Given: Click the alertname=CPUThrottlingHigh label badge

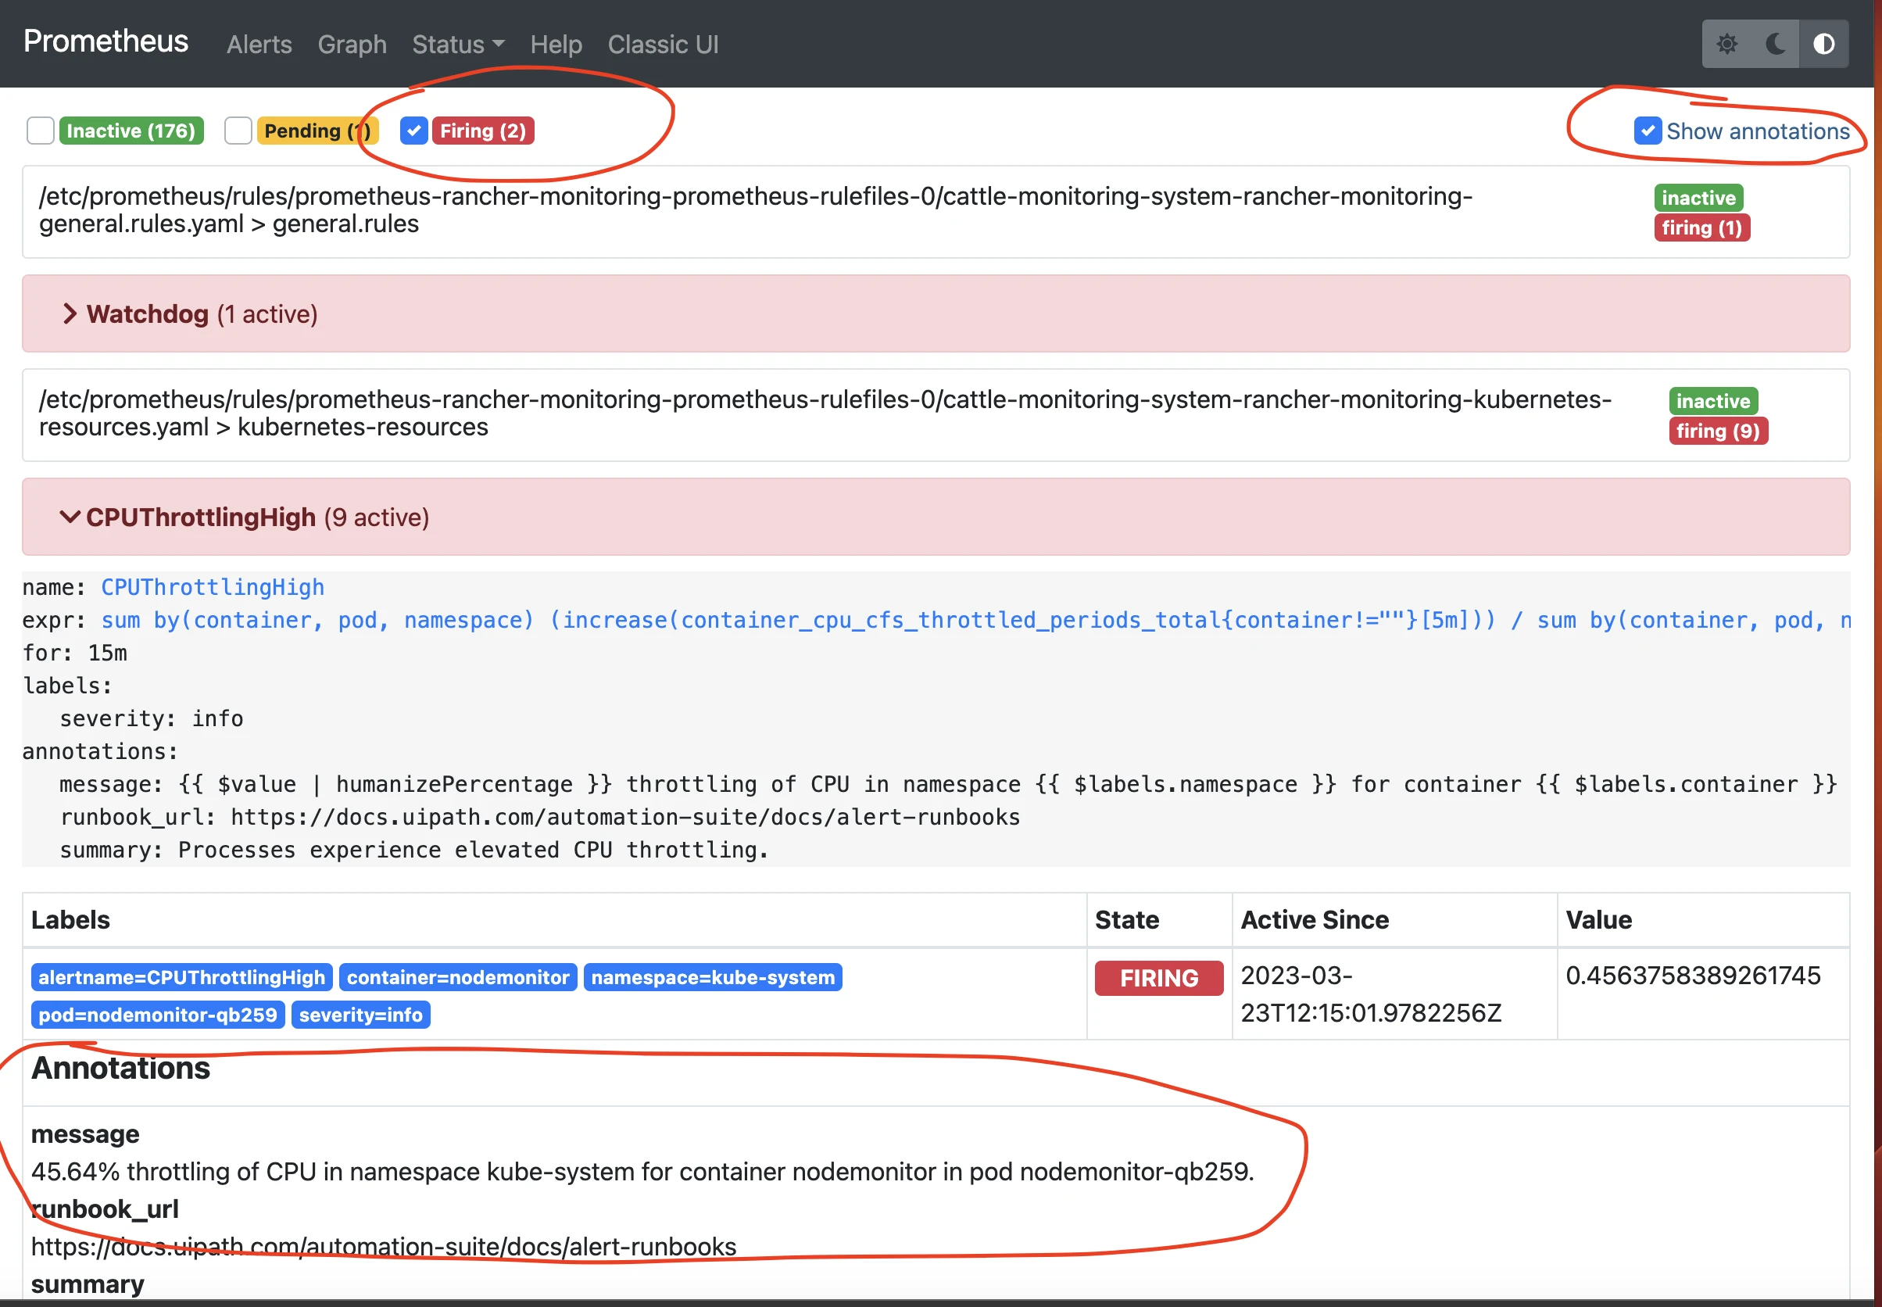Looking at the screenshot, I should (x=182, y=977).
